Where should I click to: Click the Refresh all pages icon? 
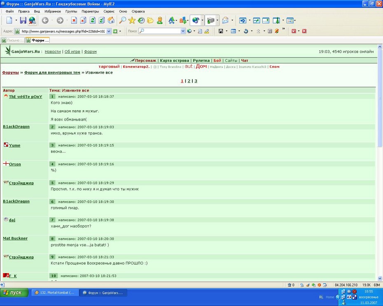tap(102, 21)
